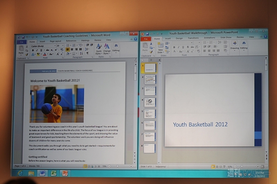Click the Character Spacing icon in PowerPoint
Screen dimensions: 277x184
click(x=197, y=47)
